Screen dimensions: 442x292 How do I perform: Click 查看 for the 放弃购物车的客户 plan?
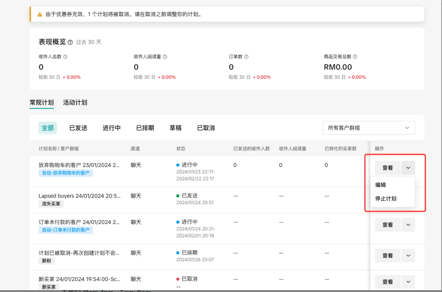click(388, 168)
